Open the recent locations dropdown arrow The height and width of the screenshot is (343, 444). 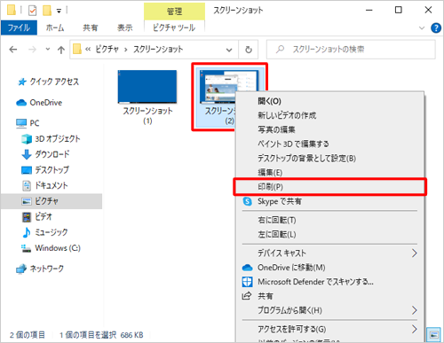[48, 49]
